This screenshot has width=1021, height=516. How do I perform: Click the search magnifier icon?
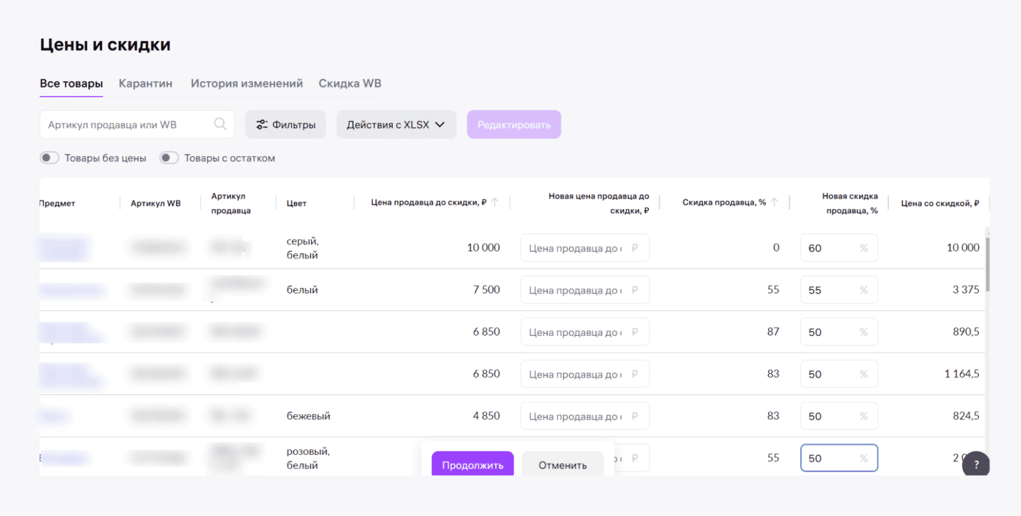pos(220,124)
